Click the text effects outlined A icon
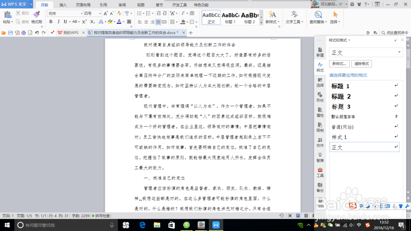Image resolution: width=411 pixels, height=231 pixels. coord(101,22)
